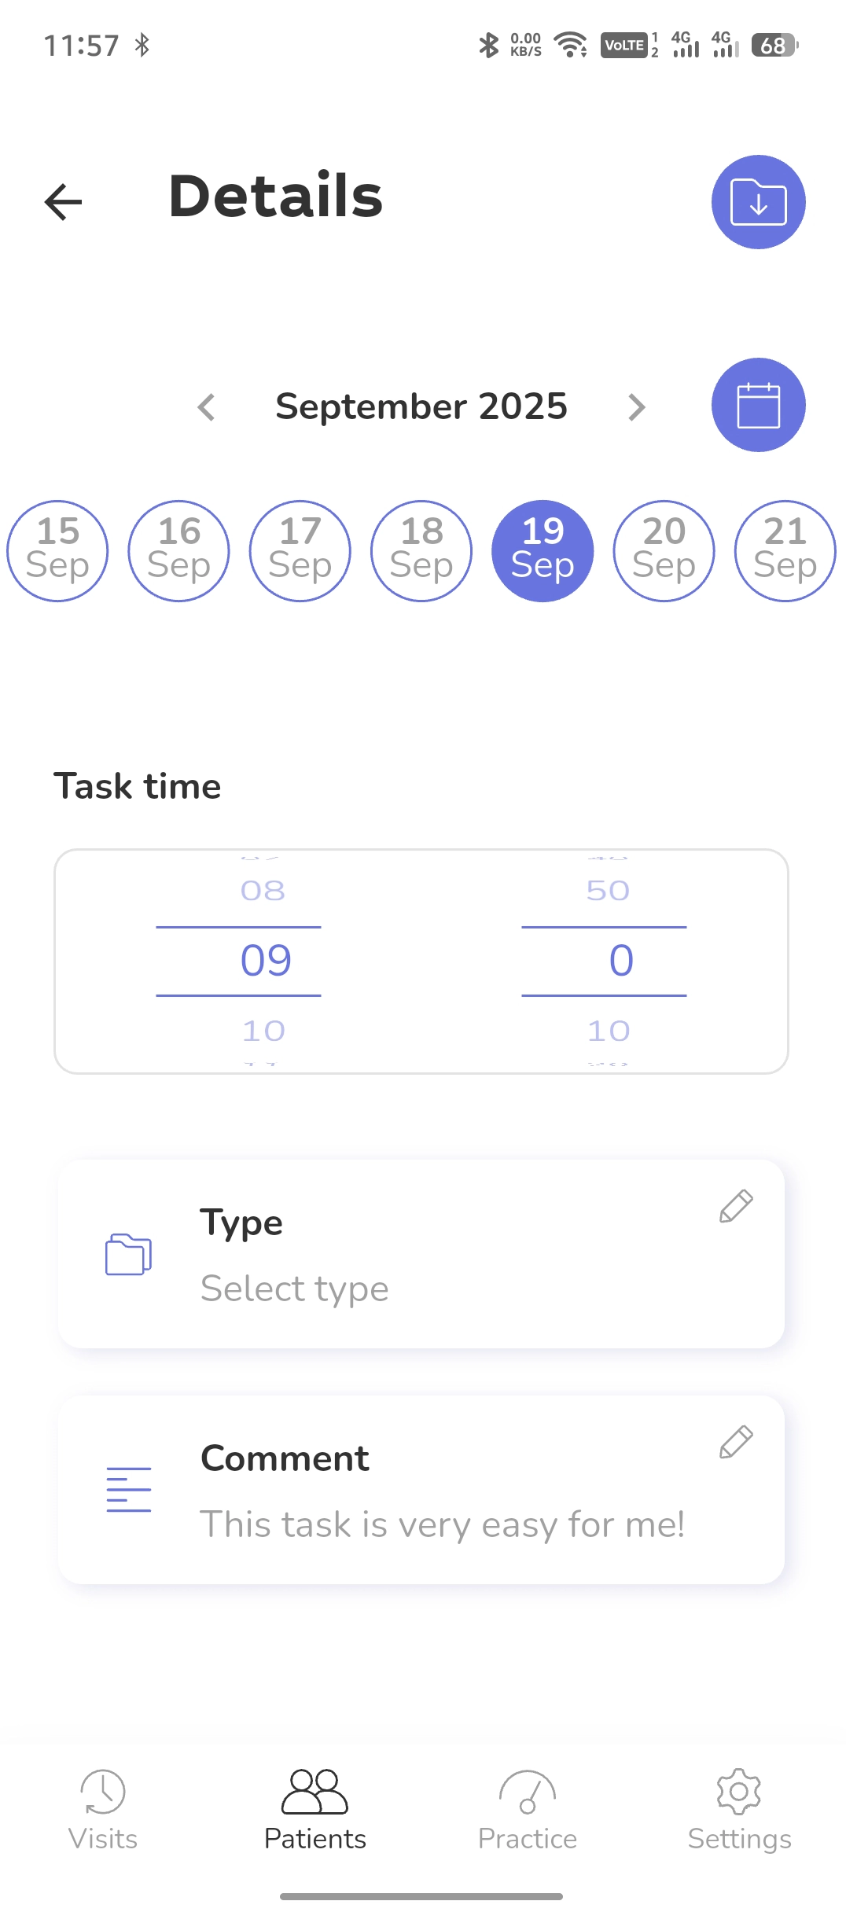Image resolution: width=846 pixels, height=1912 pixels.
Task: Select 17 Sep date circle
Action: coord(300,550)
